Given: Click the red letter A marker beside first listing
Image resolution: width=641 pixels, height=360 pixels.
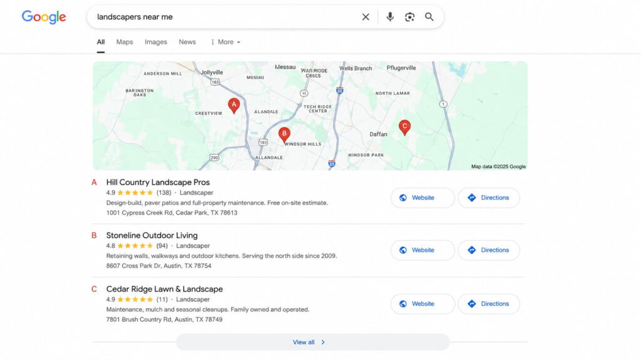Looking at the screenshot, I should [x=94, y=182].
